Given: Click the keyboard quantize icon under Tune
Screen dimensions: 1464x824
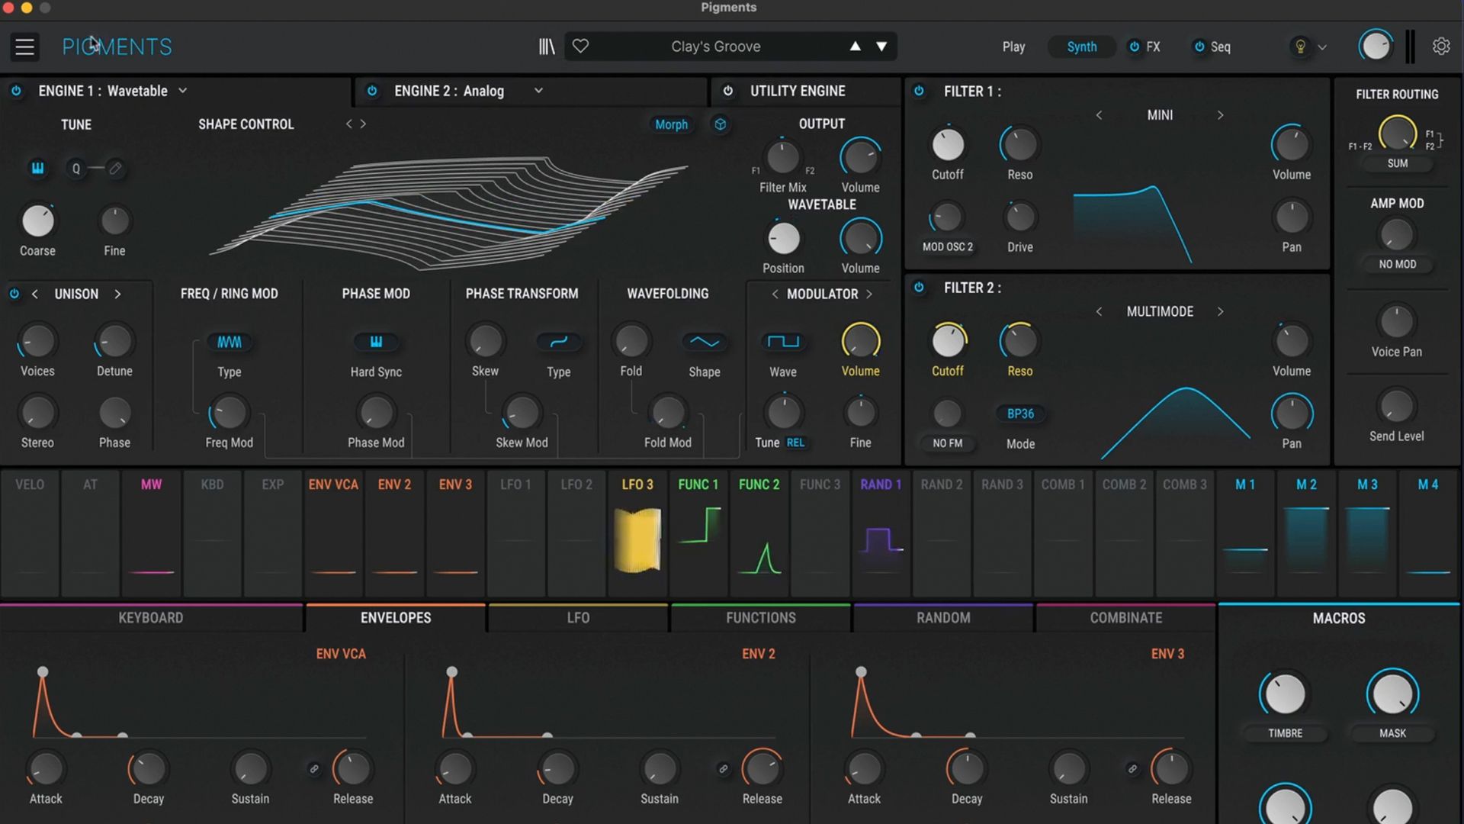Looking at the screenshot, I should point(37,169).
